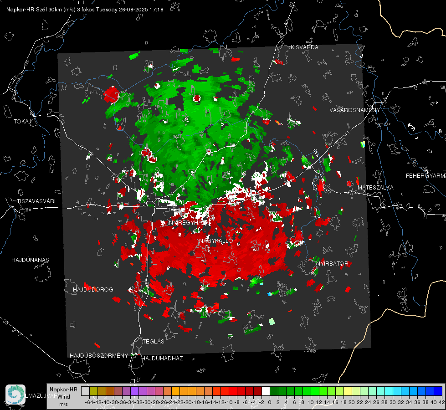Click the 'Napkor-HR' legend title

pyautogui.click(x=63, y=389)
